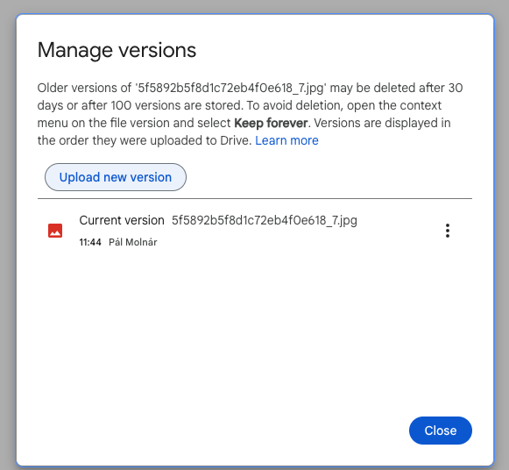Close the Manage versions dialog
This screenshot has width=509, height=470.
click(x=441, y=431)
